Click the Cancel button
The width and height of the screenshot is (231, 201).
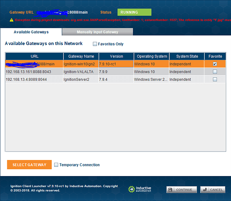point(213,190)
